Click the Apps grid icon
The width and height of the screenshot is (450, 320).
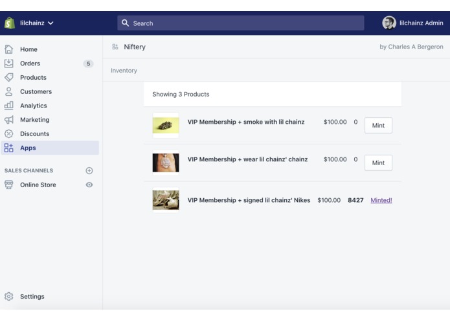point(9,148)
